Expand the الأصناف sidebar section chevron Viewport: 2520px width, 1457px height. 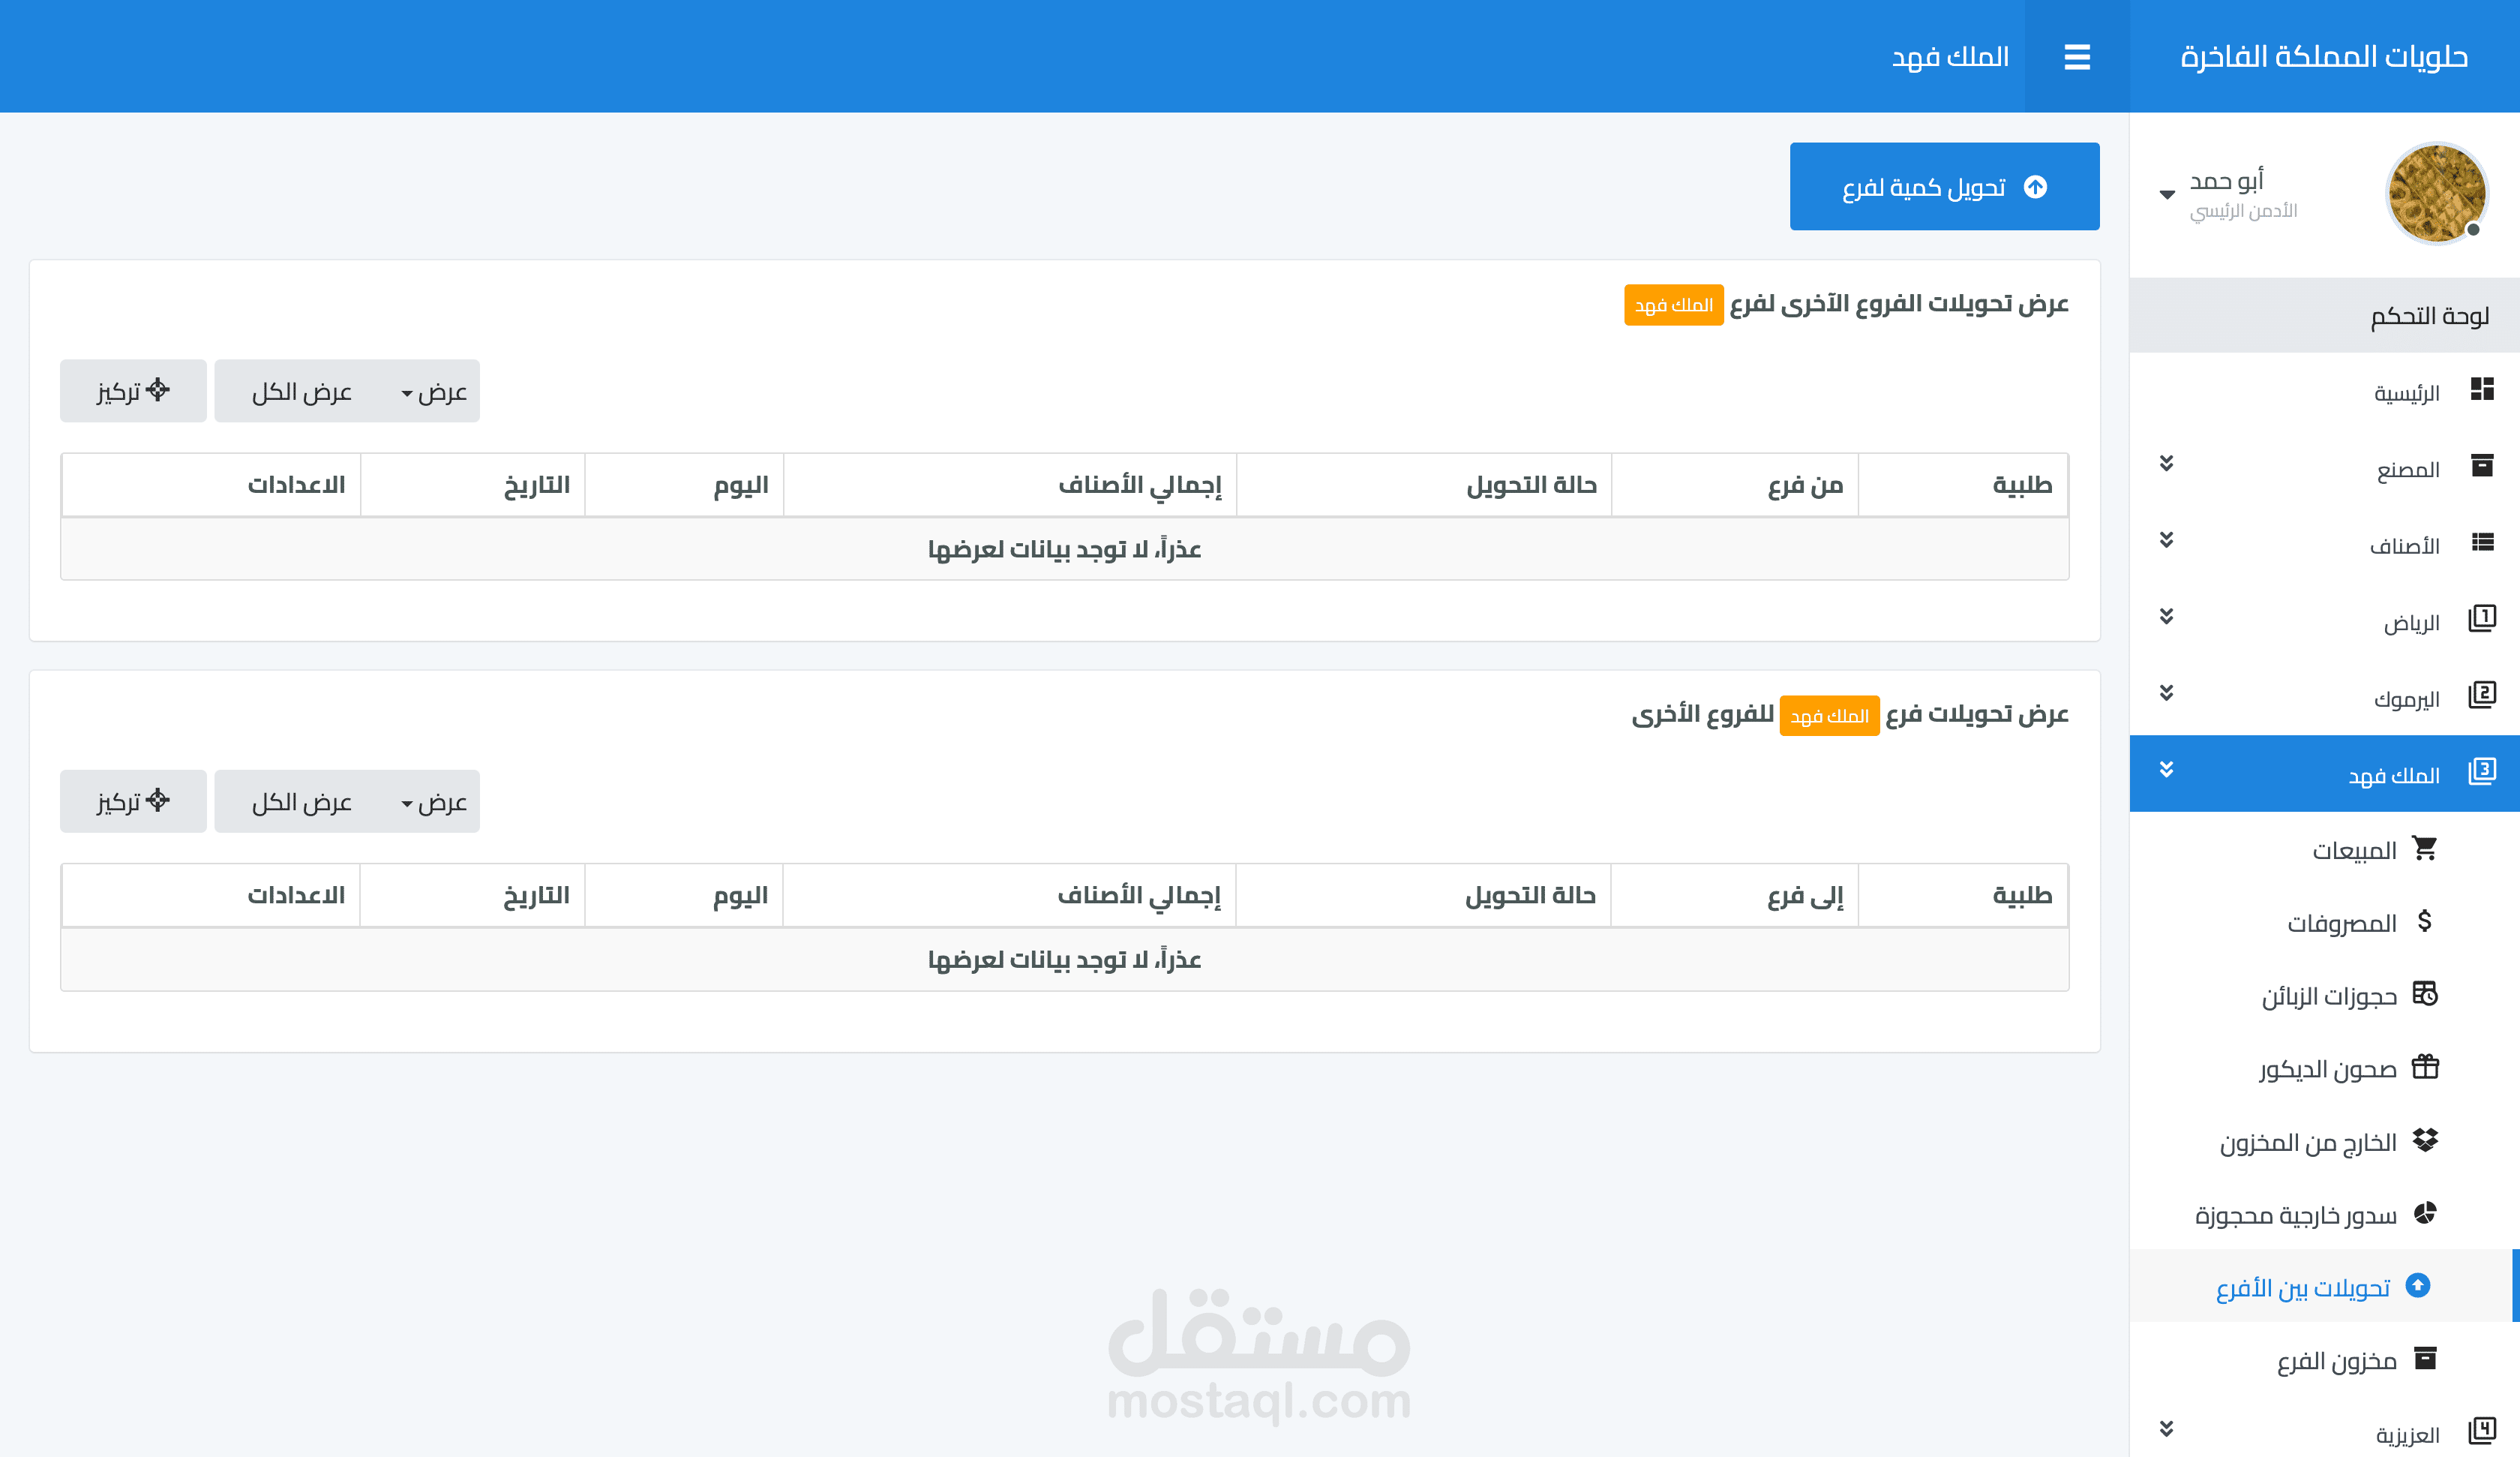click(2166, 540)
